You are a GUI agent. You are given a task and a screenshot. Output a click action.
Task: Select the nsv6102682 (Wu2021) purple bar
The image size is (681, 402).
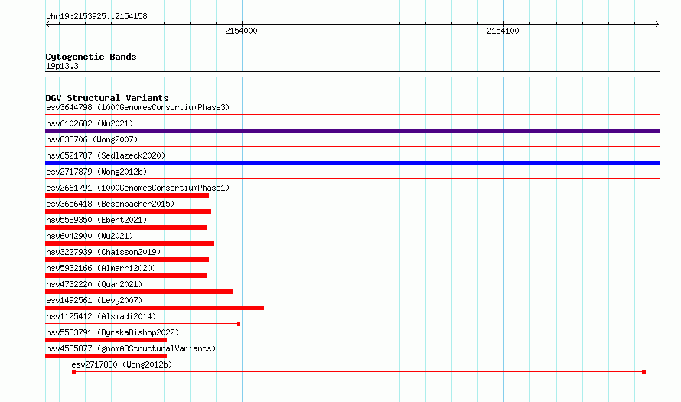coord(352,131)
